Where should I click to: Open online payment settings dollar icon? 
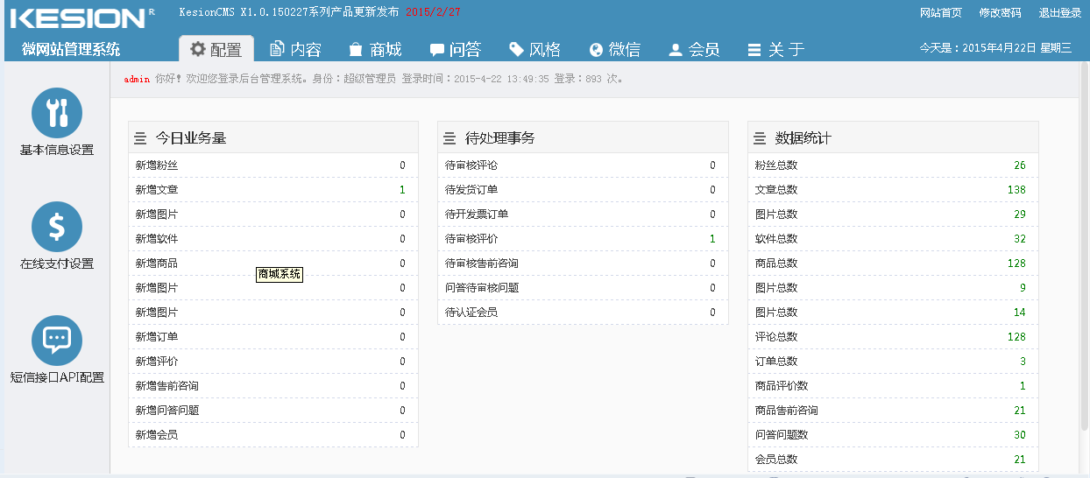coord(57,227)
